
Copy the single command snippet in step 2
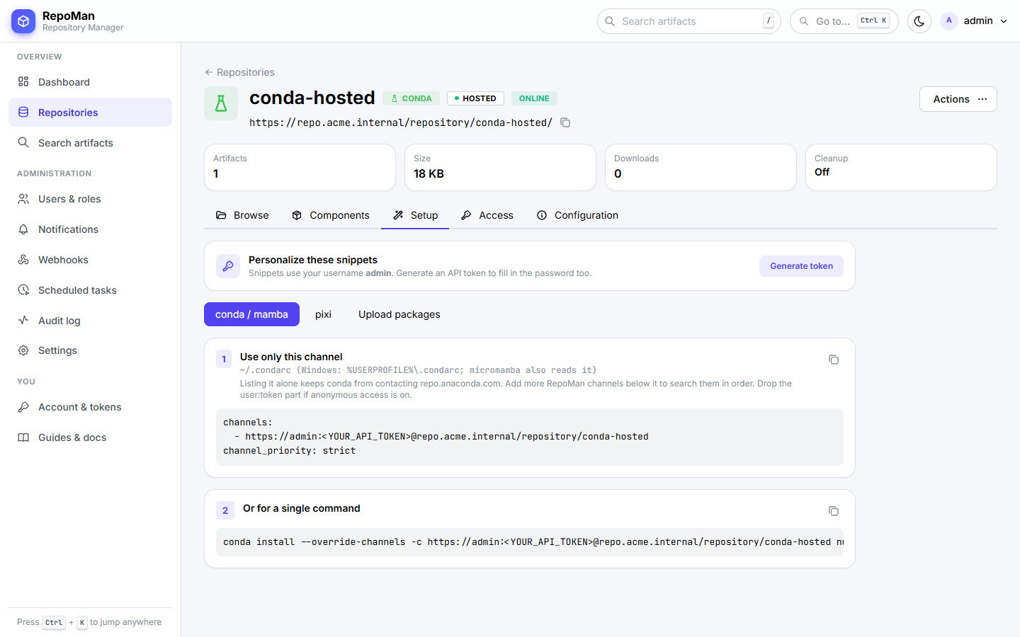[834, 511]
